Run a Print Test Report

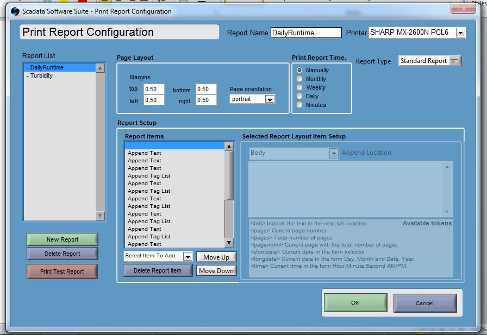[x=62, y=271]
